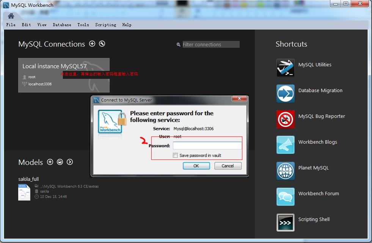Image resolution: width=372 pixels, height=243 pixels.
Task: Minimize the MySQL Workbench window
Action: pyautogui.click(x=336, y=3)
